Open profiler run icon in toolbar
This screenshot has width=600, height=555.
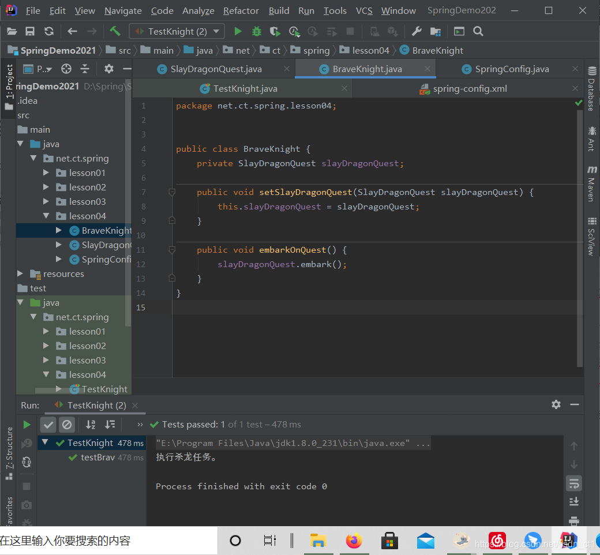click(294, 31)
